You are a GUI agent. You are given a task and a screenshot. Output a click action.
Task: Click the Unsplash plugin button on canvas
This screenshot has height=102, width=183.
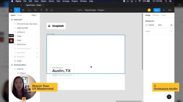[56, 26]
